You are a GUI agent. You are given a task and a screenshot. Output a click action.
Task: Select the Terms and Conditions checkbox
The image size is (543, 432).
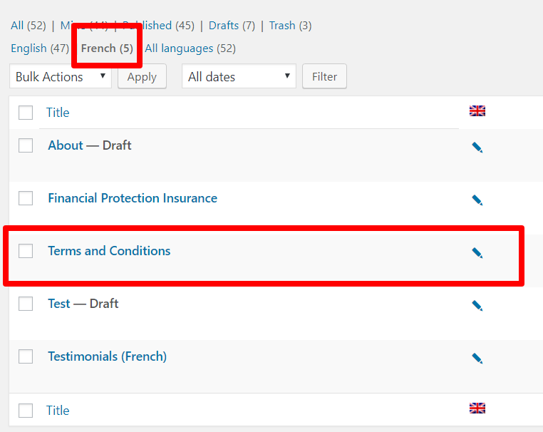[26, 251]
